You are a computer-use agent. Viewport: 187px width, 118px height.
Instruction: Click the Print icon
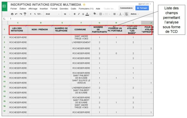click(12, 14)
